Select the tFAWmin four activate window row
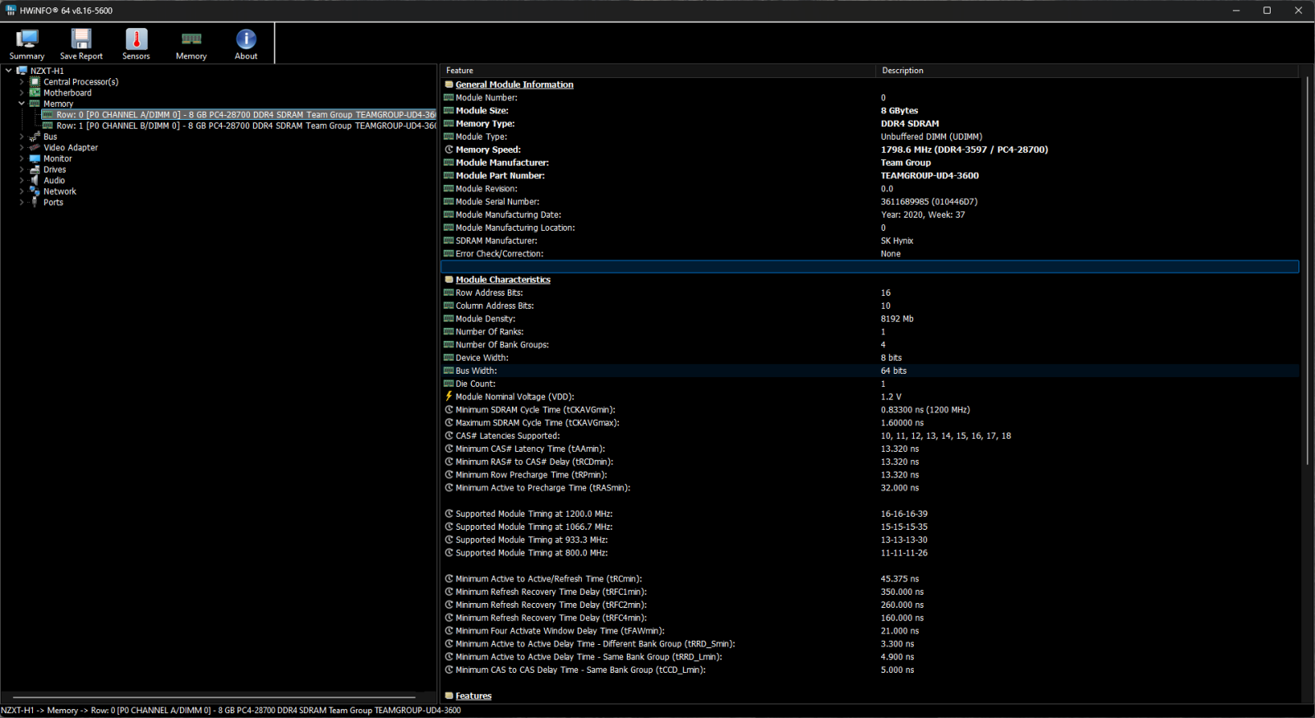The width and height of the screenshot is (1315, 718). [x=870, y=631]
